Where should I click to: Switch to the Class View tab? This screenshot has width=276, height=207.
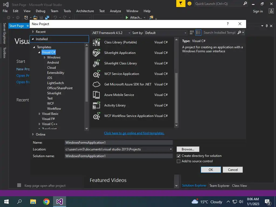[239, 185]
